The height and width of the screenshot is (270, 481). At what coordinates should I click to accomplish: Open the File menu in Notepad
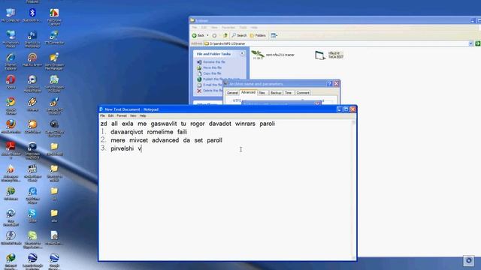tap(102, 115)
